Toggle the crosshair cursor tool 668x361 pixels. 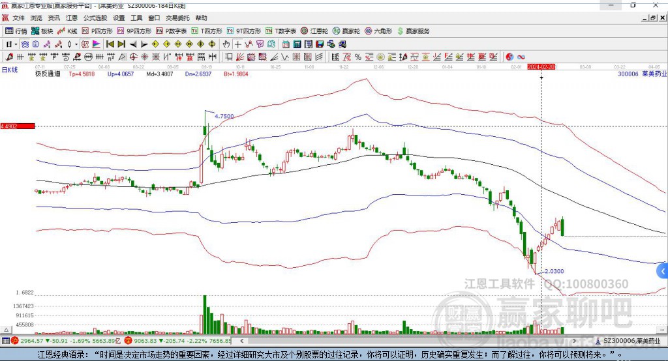tap(237, 44)
